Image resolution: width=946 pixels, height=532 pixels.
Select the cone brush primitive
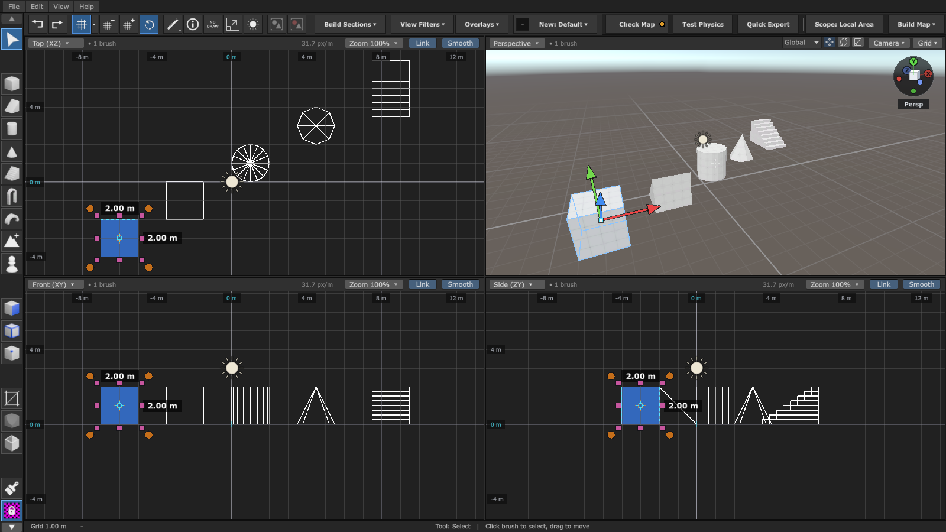click(x=12, y=151)
